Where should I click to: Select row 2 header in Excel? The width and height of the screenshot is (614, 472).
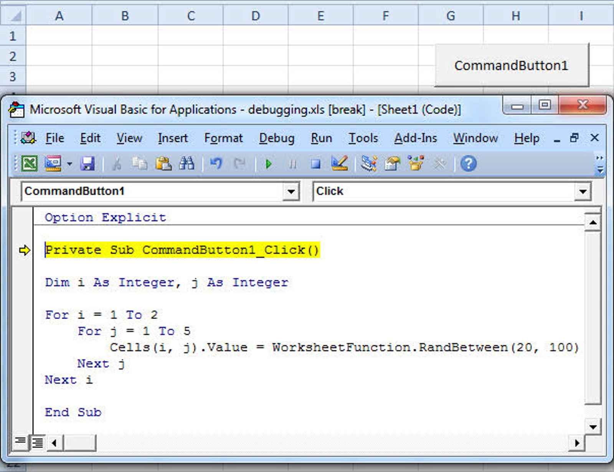point(13,56)
